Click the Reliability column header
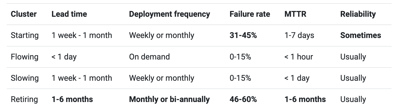The image size is (405, 111). [358, 14]
